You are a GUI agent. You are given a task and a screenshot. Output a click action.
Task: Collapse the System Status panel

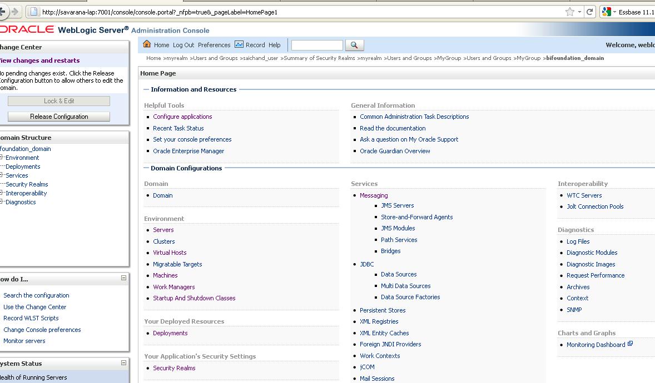(x=123, y=363)
